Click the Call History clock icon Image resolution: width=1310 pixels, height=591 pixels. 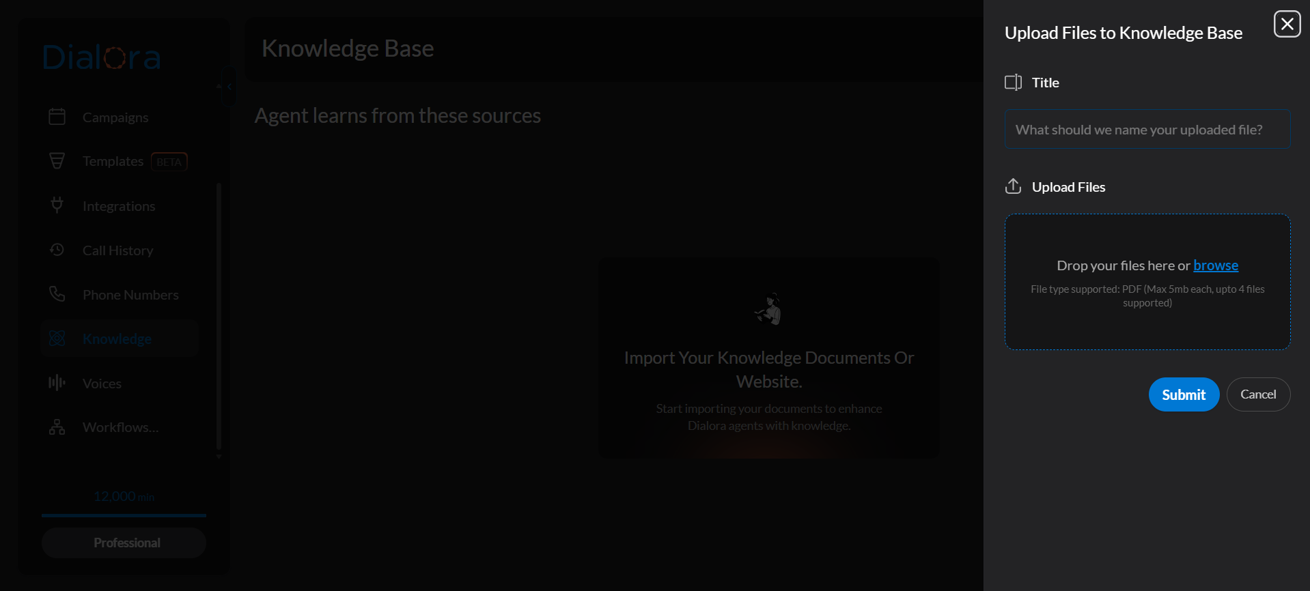pyautogui.click(x=57, y=250)
